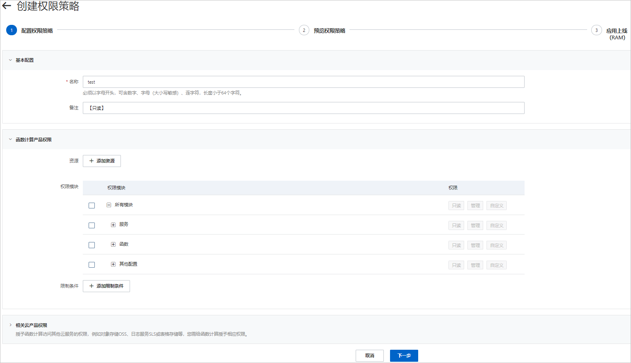Check the 函数 checkbox
631x363 pixels.
point(92,245)
